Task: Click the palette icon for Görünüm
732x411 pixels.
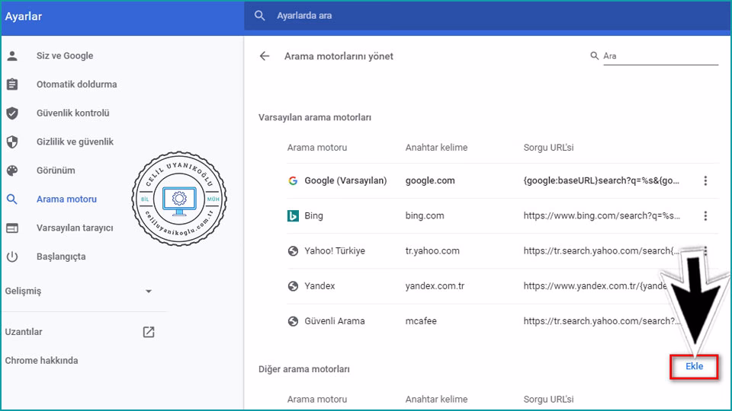Action: click(12, 170)
